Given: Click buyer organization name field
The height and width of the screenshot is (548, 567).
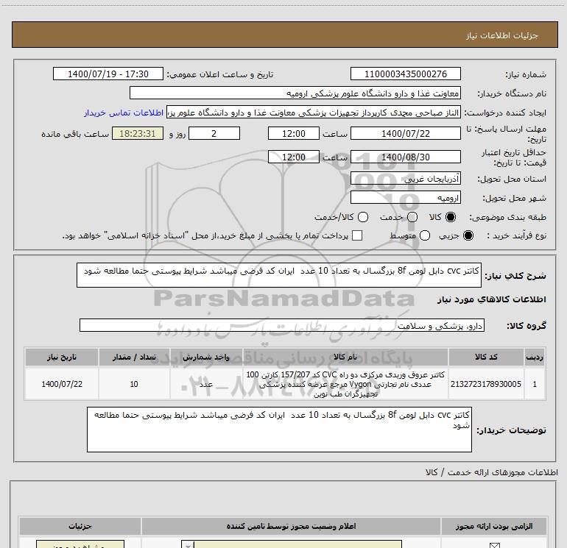Looking at the screenshot, I should [x=295, y=93].
